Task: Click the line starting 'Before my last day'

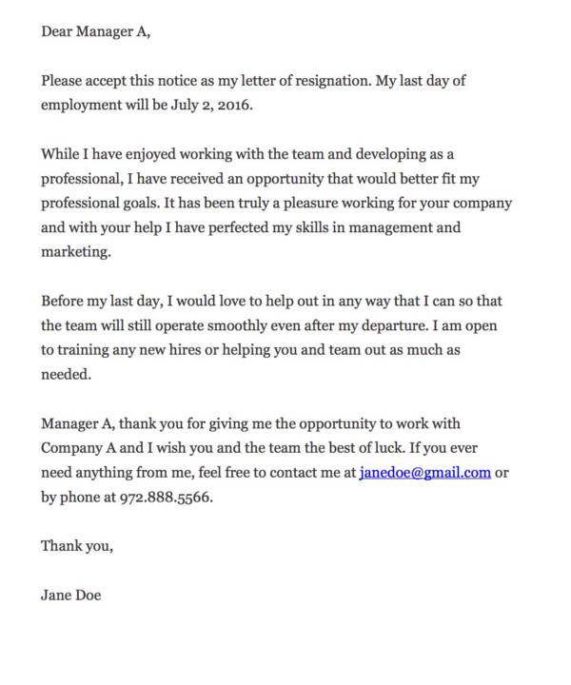Action: pyautogui.click(x=272, y=301)
